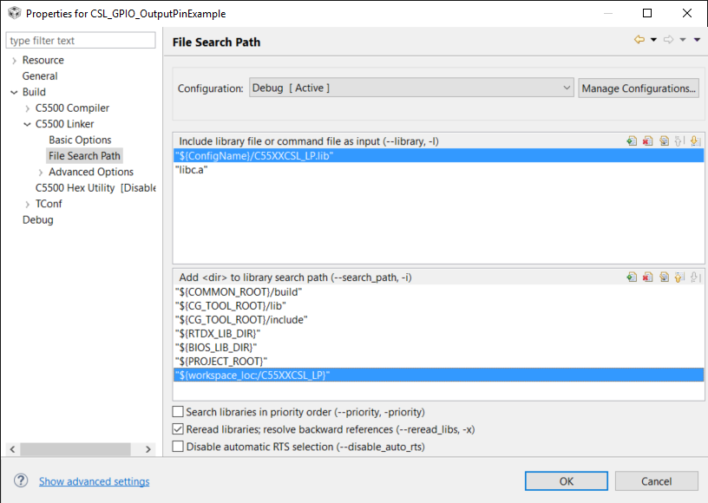
Task: Go back with the yellow arrow
Action: click(x=639, y=40)
